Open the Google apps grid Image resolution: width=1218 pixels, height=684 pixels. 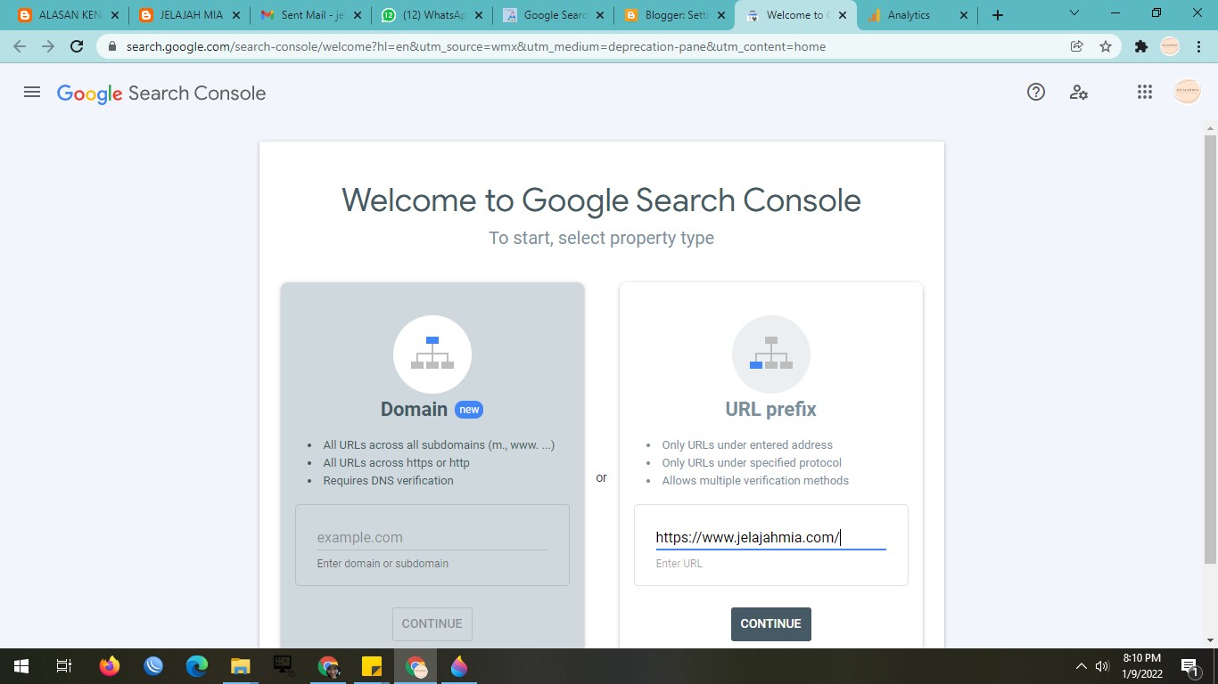[1145, 92]
